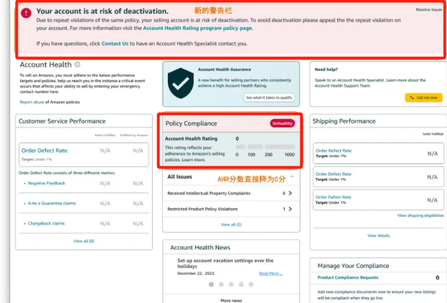Select the third news carousel dot
This screenshot has width=447, height=303.
(x=231, y=284)
